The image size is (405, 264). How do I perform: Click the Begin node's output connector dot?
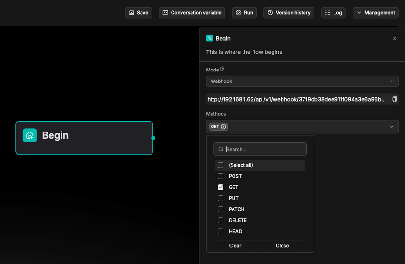(x=153, y=138)
